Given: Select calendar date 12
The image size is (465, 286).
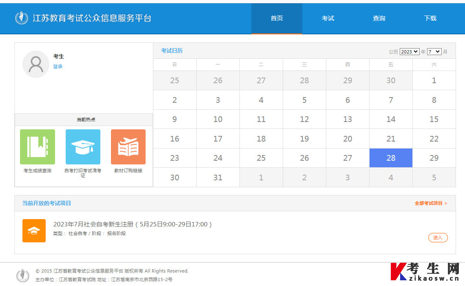Looking at the screenshot, I should [x=304, y=119].
